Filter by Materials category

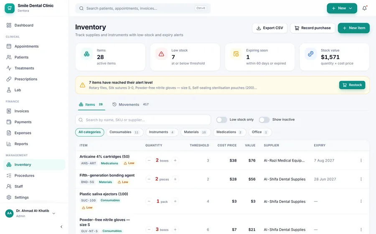(x=196, y=132)
